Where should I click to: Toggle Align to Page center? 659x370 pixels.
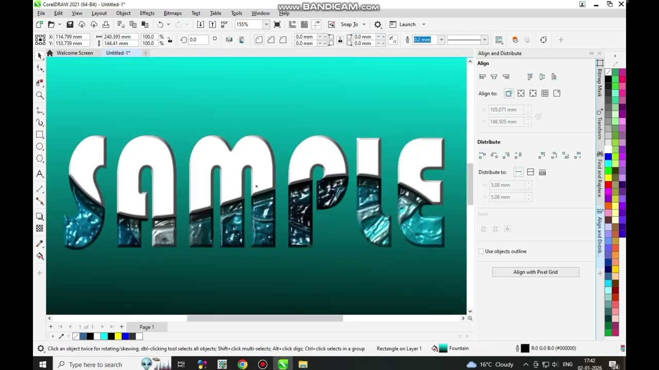pos(533,94)
